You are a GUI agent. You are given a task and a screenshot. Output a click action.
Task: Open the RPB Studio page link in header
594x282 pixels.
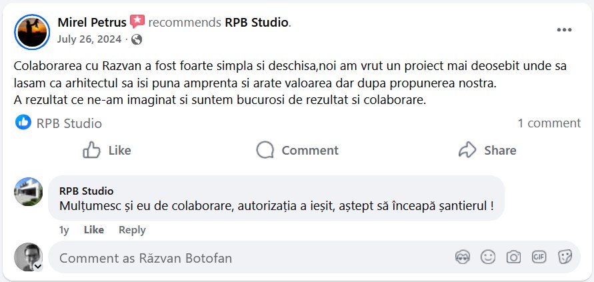point(257,23)
